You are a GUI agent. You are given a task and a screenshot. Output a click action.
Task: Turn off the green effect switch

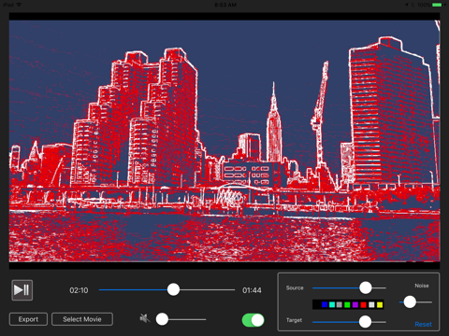[253, 320]
